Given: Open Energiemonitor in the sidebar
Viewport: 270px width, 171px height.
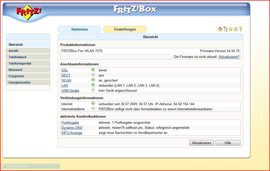Looking at the screenshot, I should (28, 83).
